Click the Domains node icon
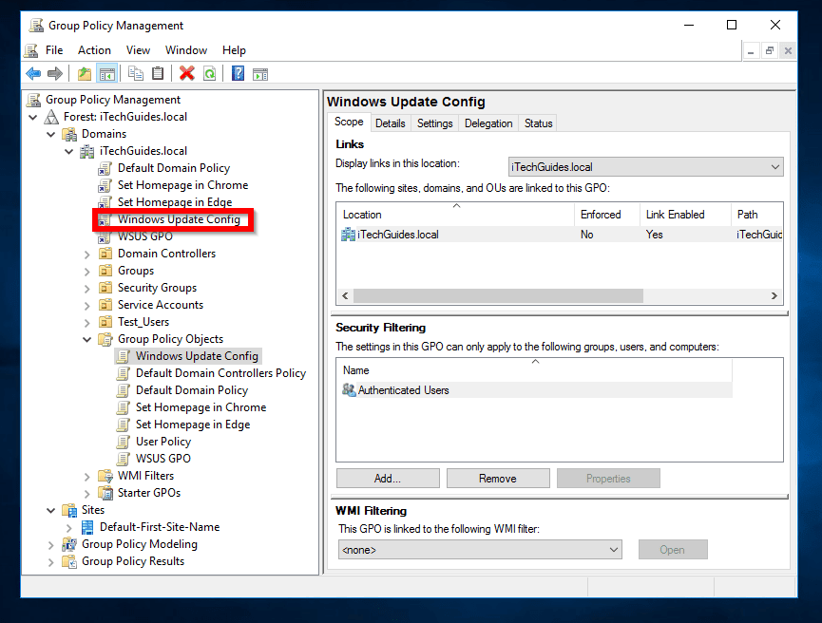Screen dimensions: 822x623 69,134
